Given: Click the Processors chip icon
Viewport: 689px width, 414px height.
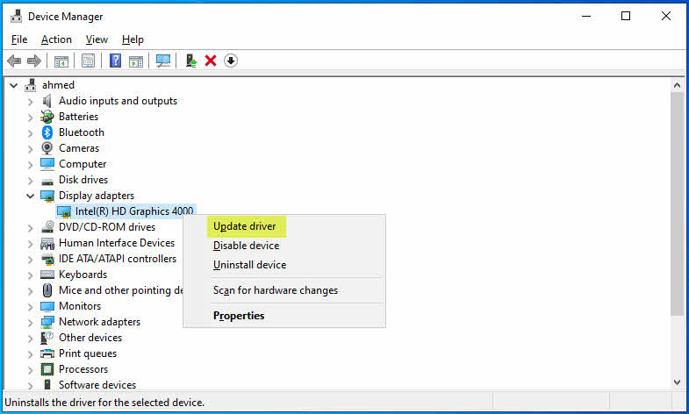Looking at the screenshot, I should coord(47,369).
